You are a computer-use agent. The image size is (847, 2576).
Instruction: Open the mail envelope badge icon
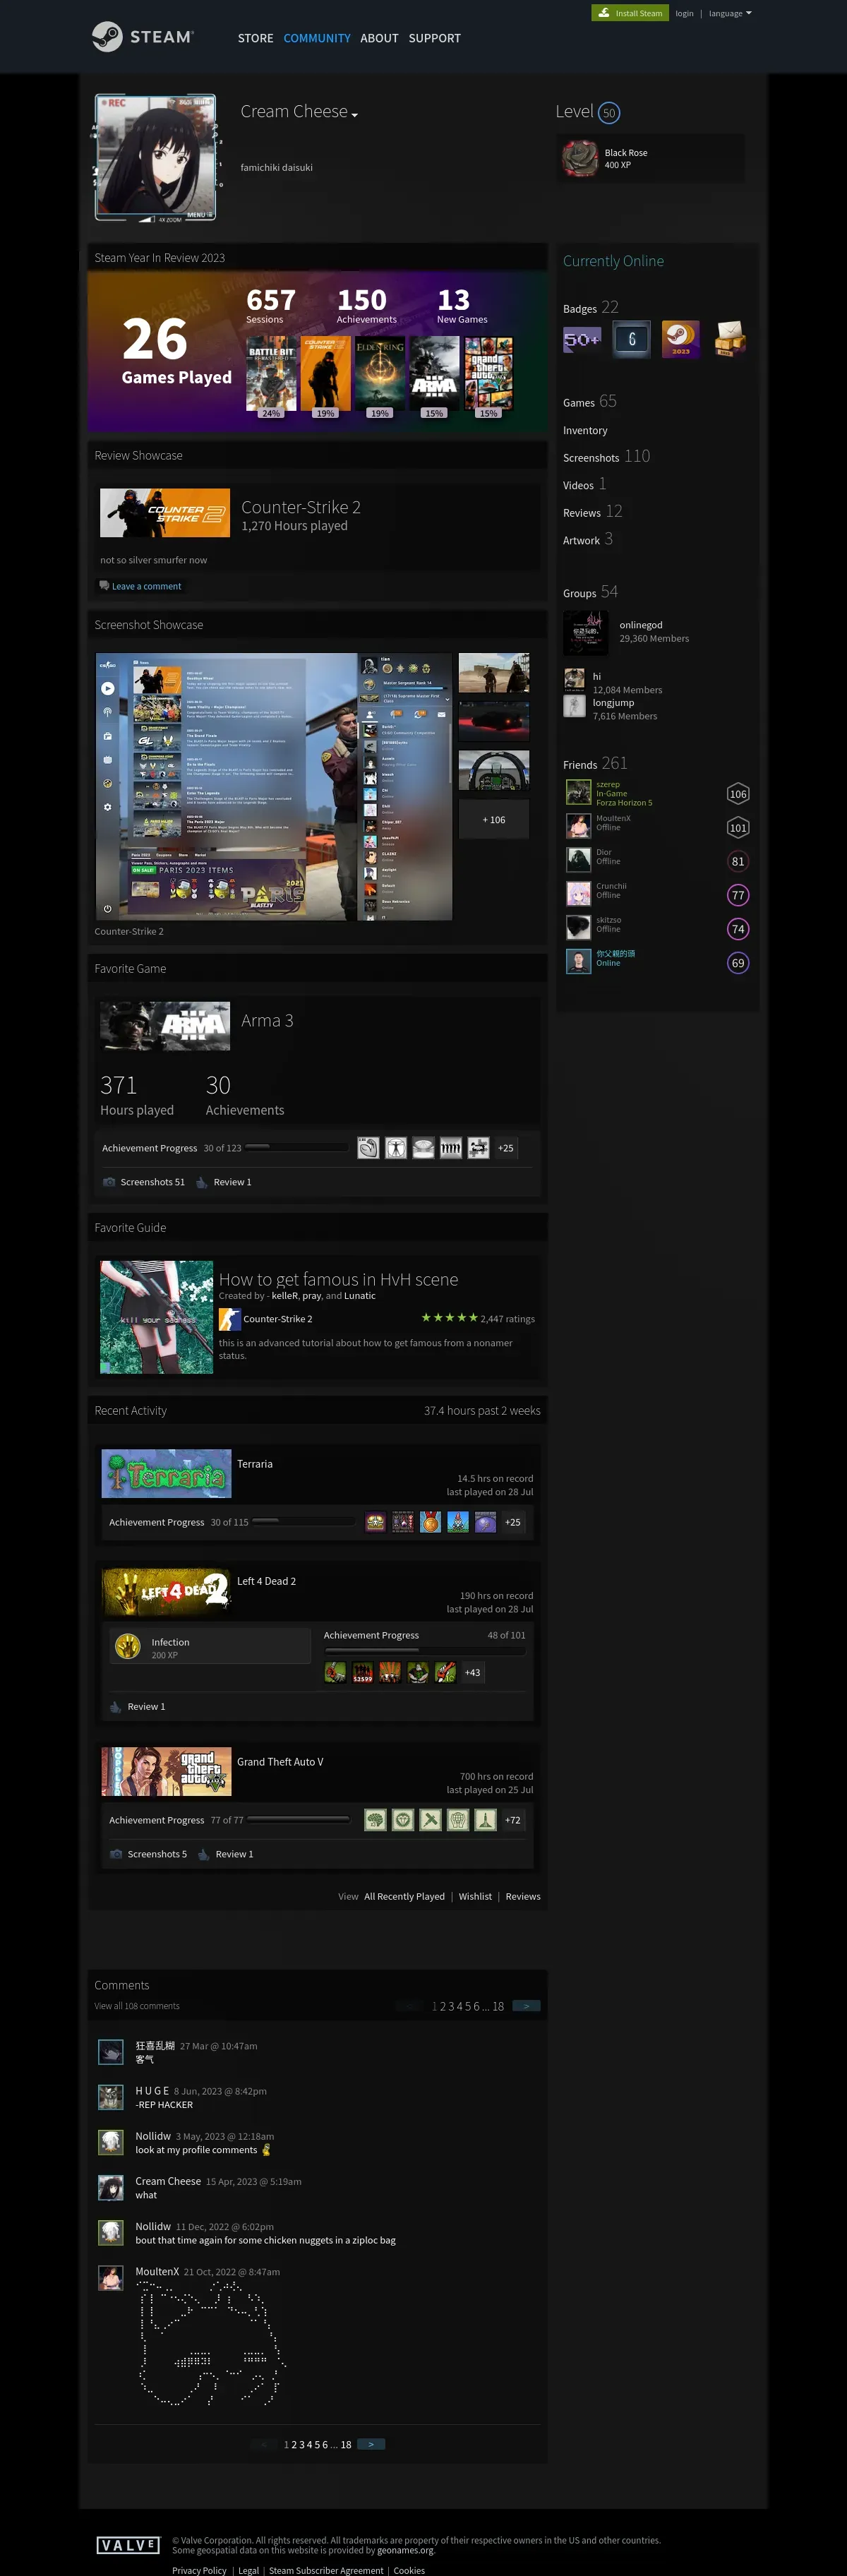729,339
